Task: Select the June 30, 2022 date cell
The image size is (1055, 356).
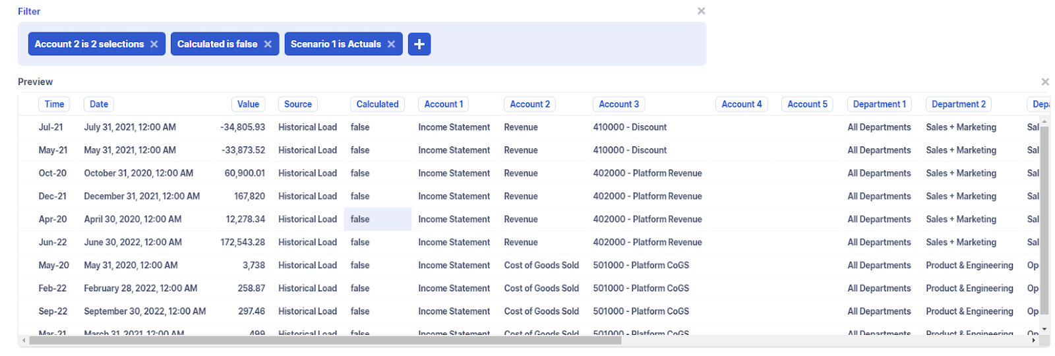Action: point(133,243)
